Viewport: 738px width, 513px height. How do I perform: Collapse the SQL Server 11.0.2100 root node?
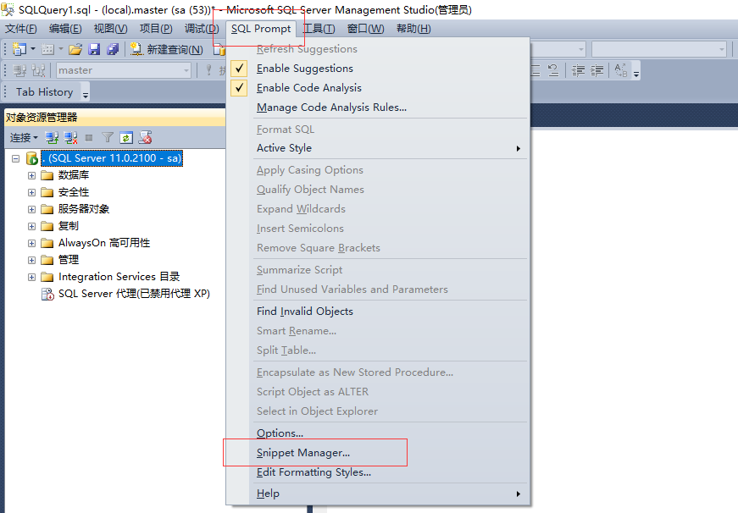point(15,158)
